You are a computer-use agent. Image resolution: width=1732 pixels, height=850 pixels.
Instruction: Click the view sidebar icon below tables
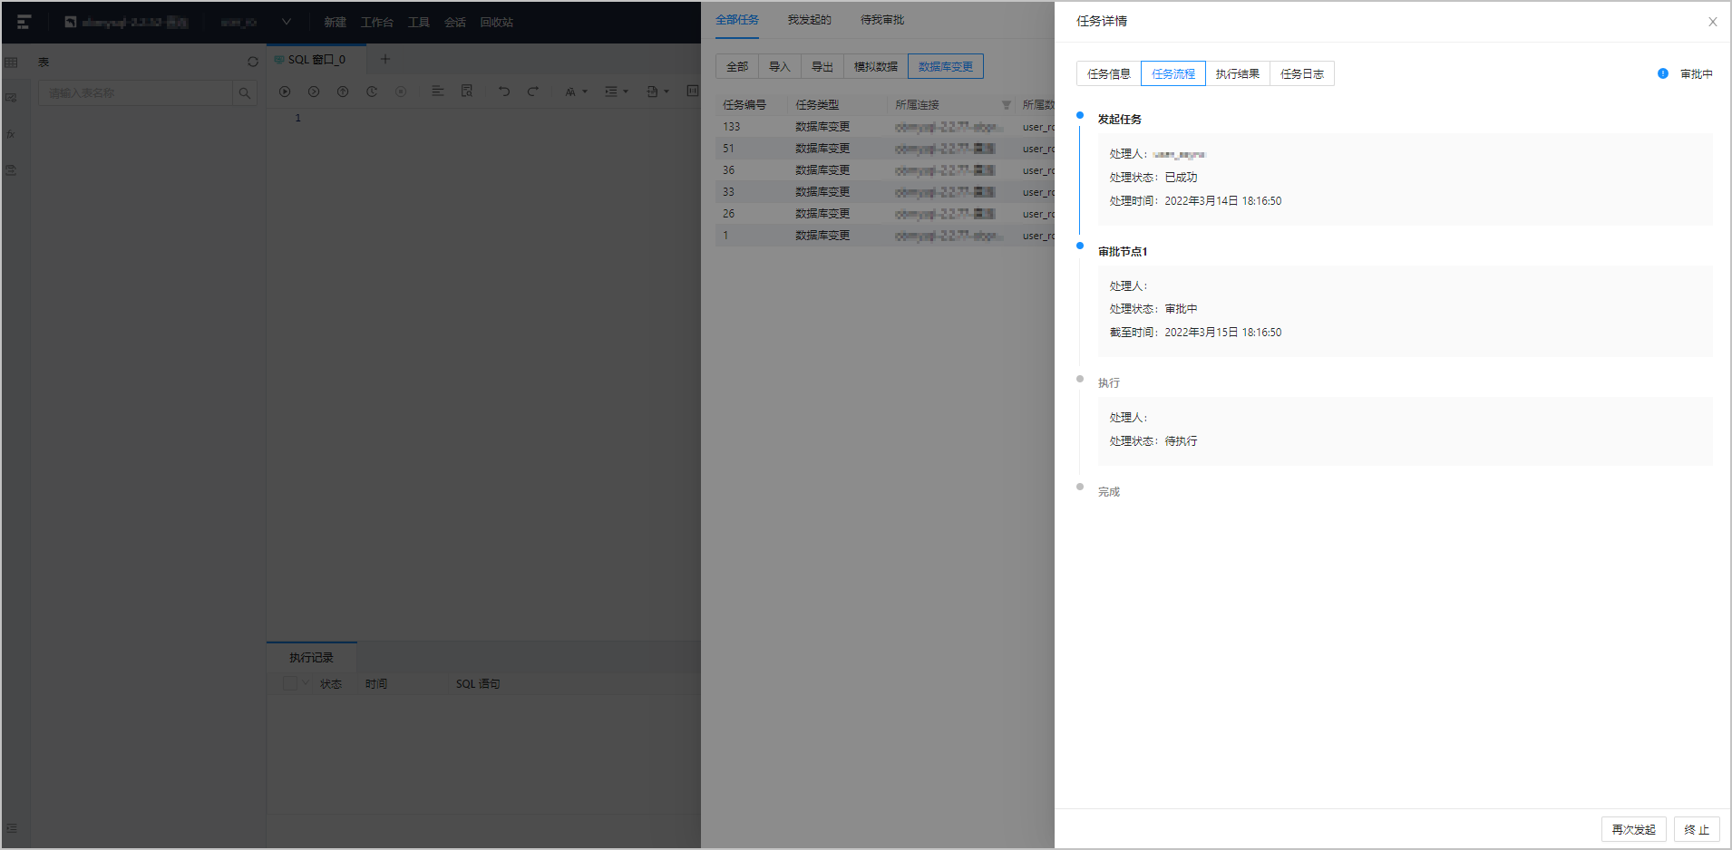[12, 98]
